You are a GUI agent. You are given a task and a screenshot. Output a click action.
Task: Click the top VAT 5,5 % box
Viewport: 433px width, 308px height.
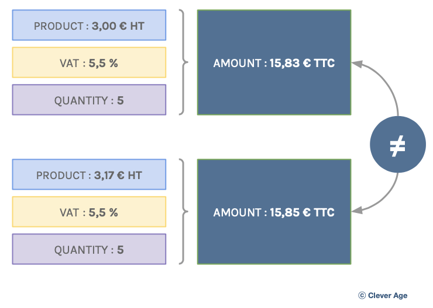pos(89,62)
